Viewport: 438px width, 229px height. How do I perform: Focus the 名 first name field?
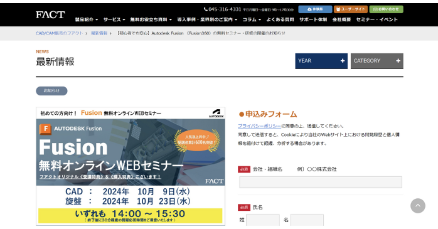pyautogui.click(x=307, y=220)
